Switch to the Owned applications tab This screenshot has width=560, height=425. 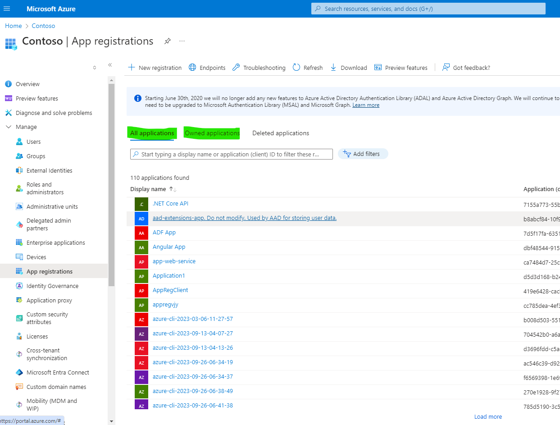212,133
